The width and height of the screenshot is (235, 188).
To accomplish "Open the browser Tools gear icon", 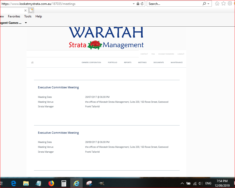I will [230, 3].
